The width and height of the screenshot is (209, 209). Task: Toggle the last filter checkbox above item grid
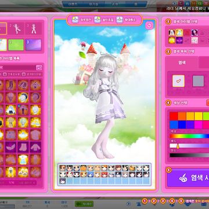(x=24, y=74)
